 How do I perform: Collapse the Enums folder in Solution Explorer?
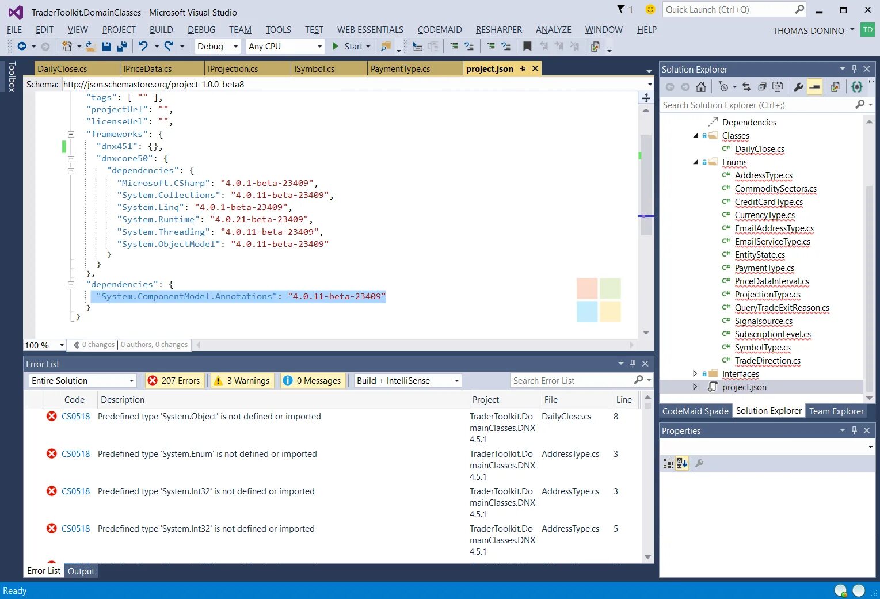(695, 162)
